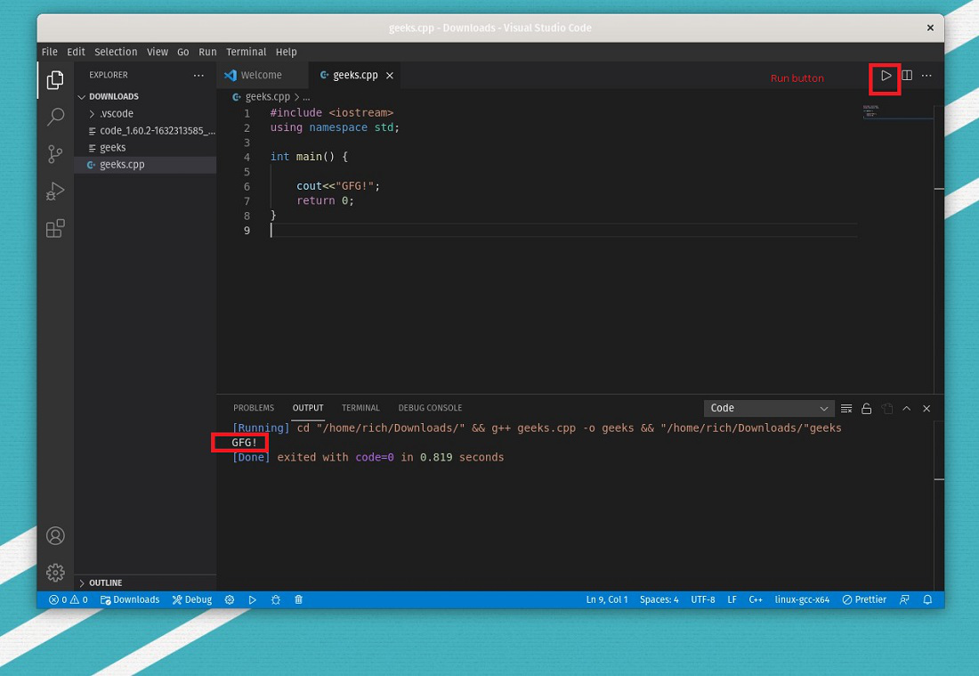Run the code with the play button
979x676 pixels.
click(x=886, y=76)
